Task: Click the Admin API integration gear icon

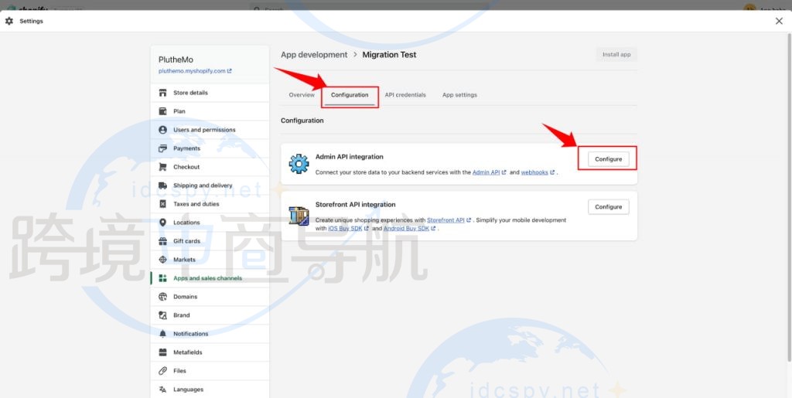Action: [x=299, y=164]
